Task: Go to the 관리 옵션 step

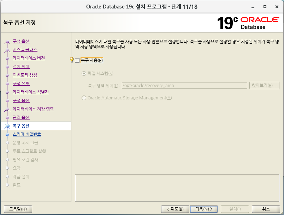Action: (21, 117)
